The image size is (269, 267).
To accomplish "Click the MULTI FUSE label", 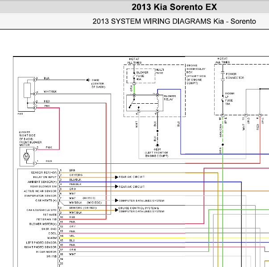I will point(160,71).
